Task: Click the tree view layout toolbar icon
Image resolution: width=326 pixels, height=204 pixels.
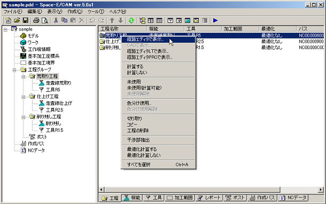Action: tap(142, 20)
